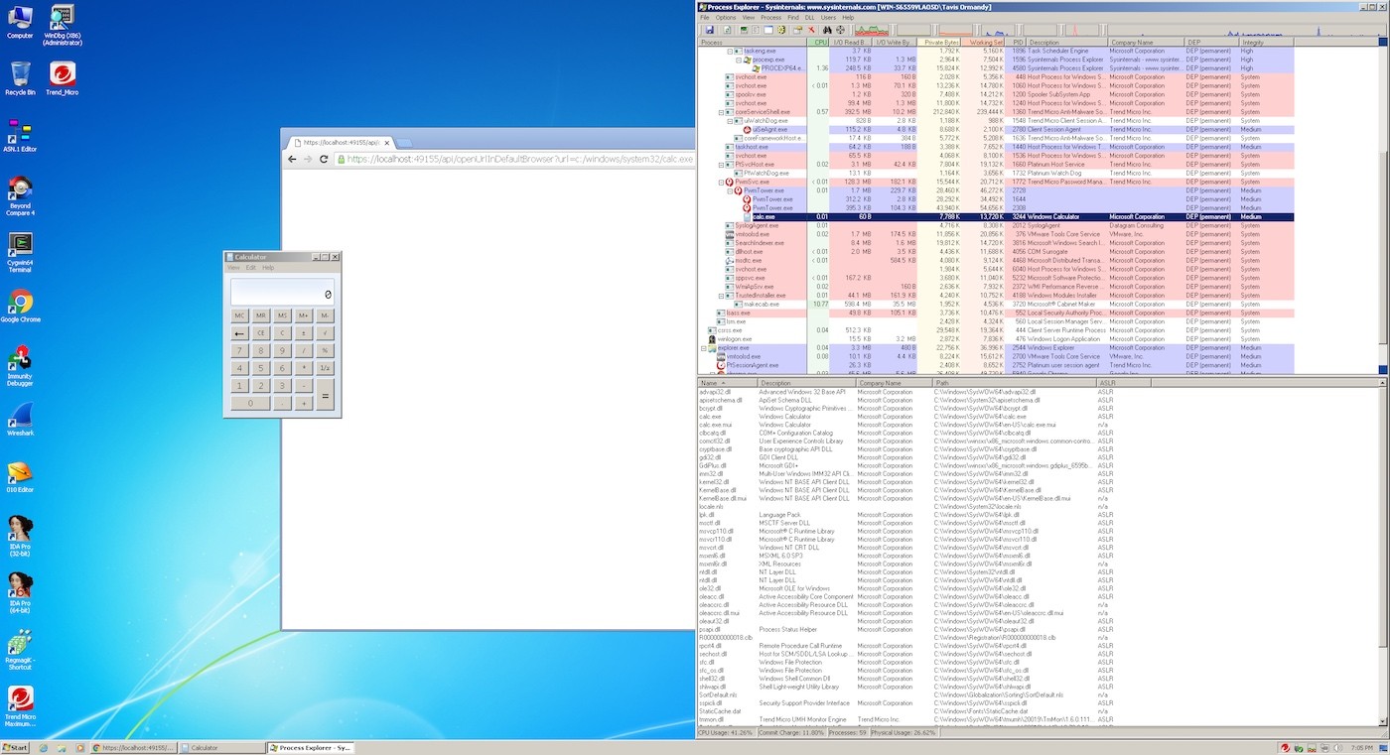This screenshot has width=1390, height=755.
Task: Click the CPU usage graph in toolbar
Action: pos(872,31)
